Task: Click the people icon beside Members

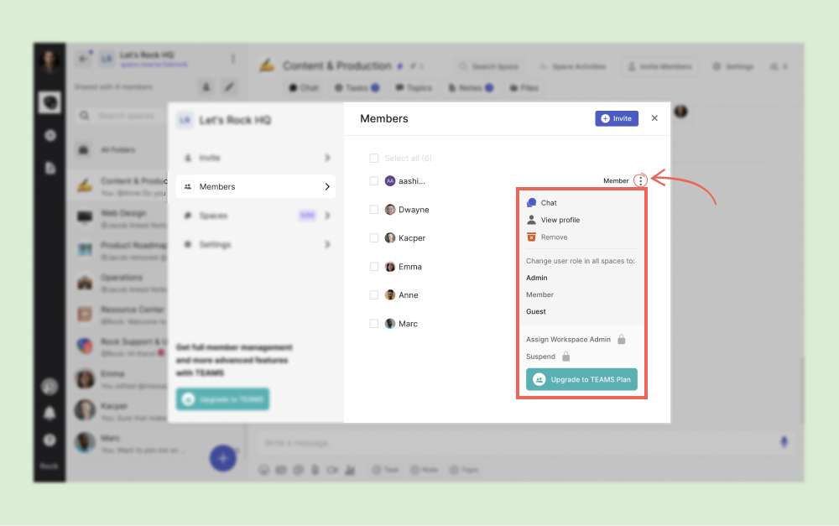Action: tap(188, 187)
